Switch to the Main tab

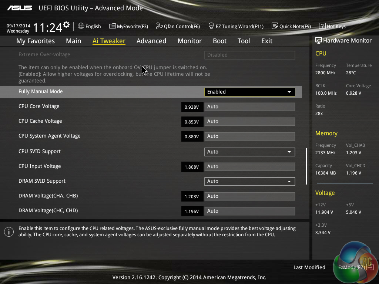click(74, 41)
